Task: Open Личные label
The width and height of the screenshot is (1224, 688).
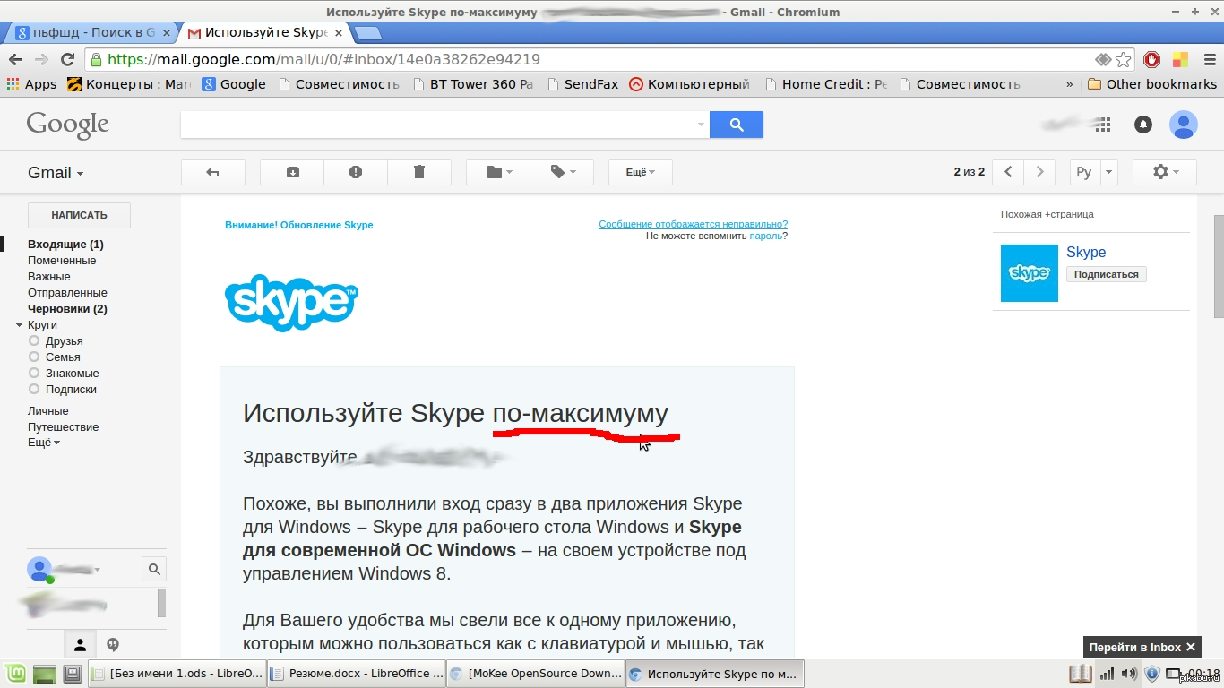Action: click(48, 410)
